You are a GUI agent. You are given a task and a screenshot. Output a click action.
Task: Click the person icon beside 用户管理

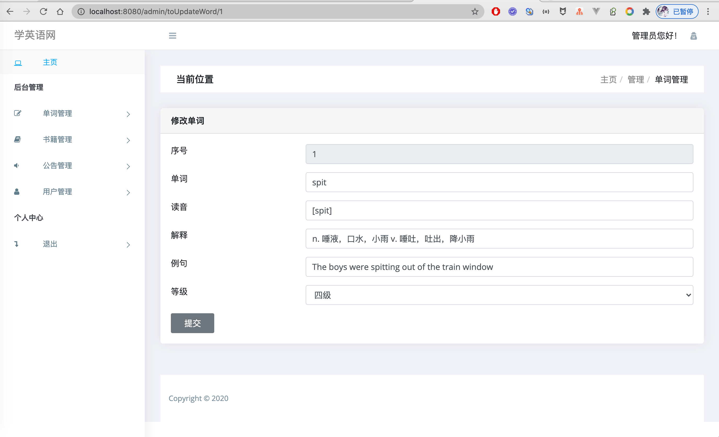point(17,192)
